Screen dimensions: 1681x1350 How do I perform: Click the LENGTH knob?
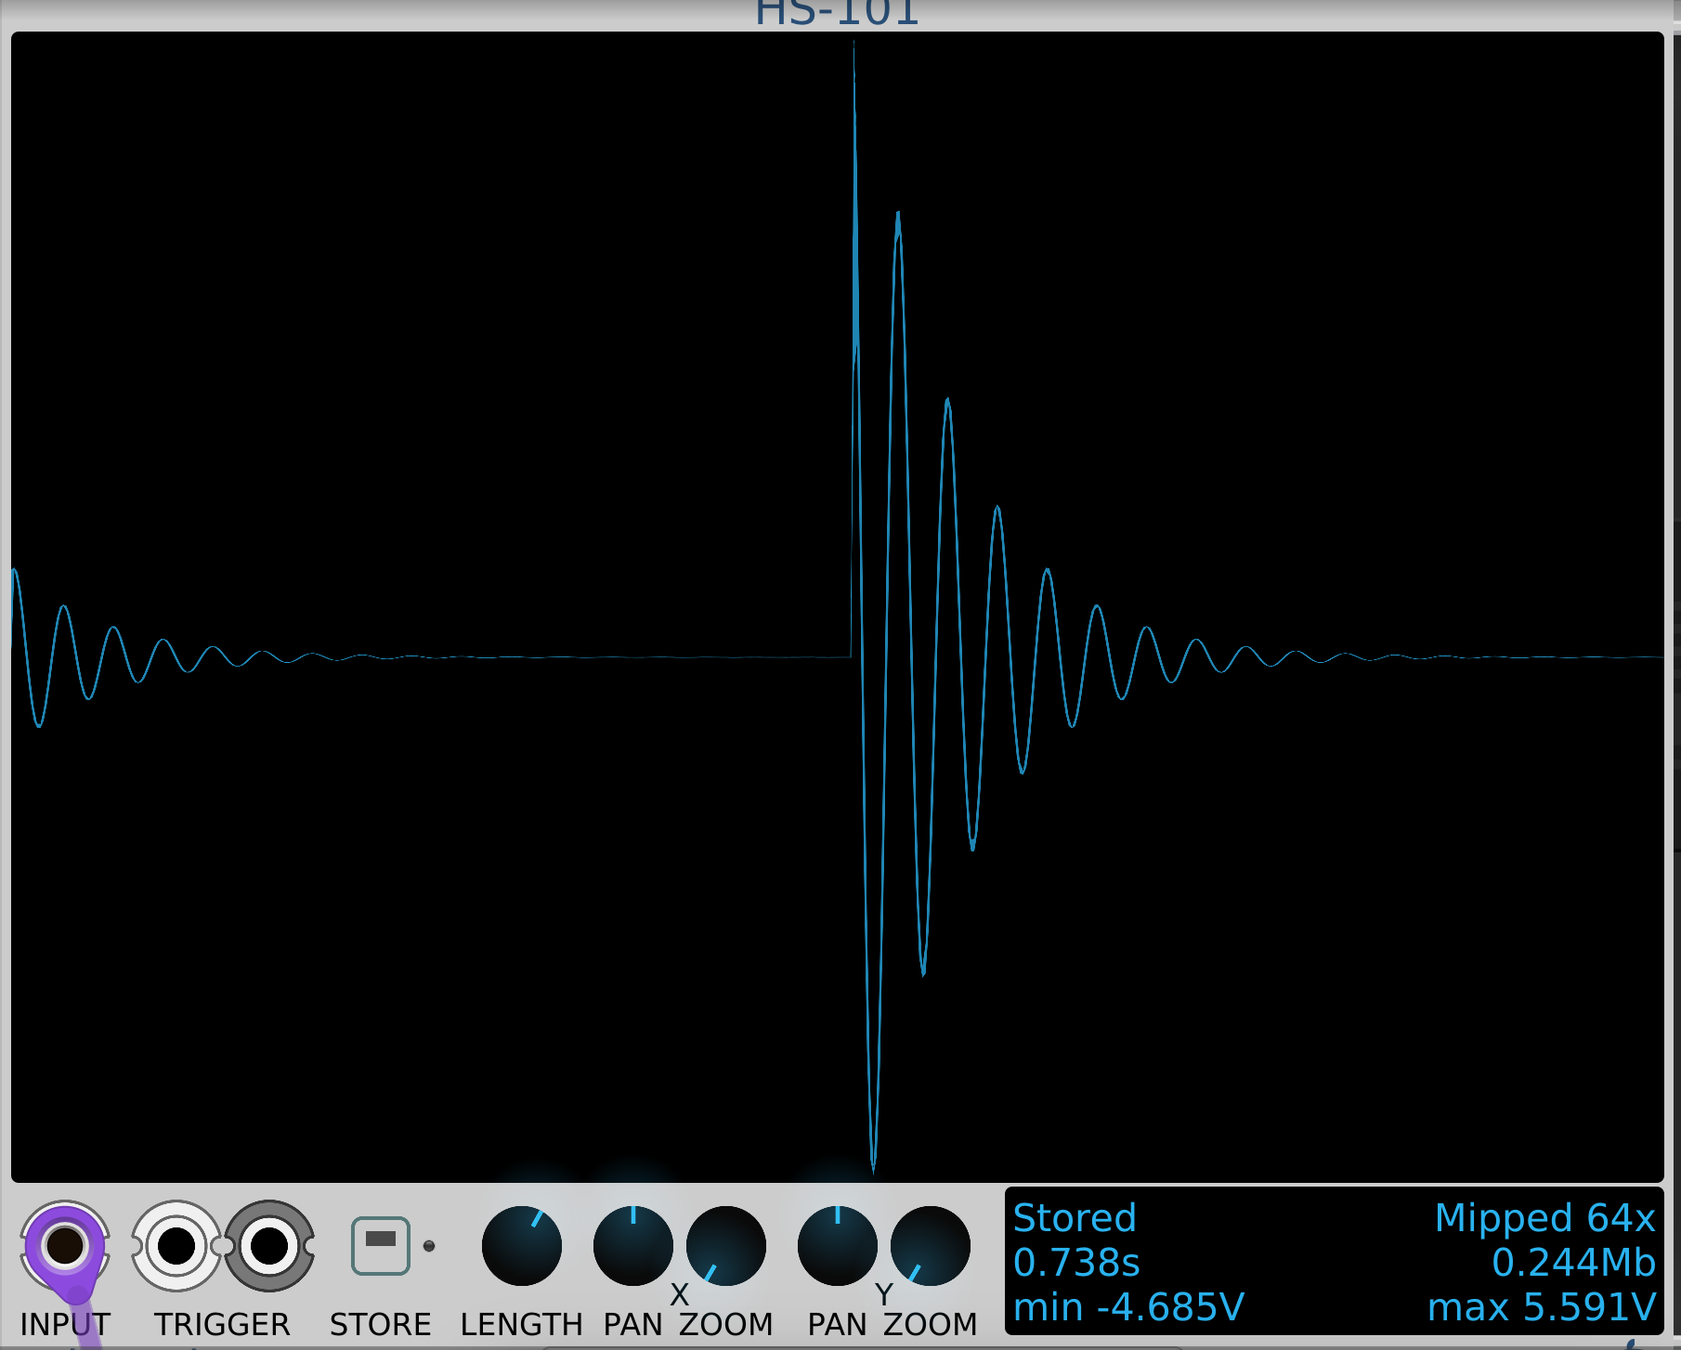coord(522,1245)
